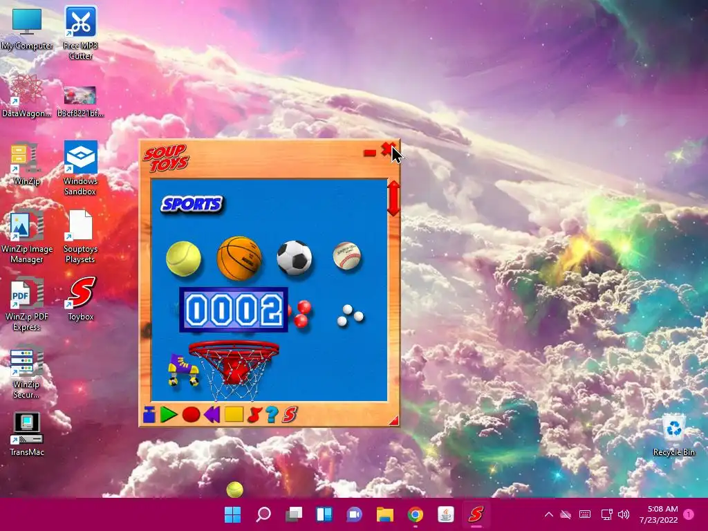The height and width of the screenshot is (531, 708).
Task: Pick the orange basketball toy
Action: [239, 258]
